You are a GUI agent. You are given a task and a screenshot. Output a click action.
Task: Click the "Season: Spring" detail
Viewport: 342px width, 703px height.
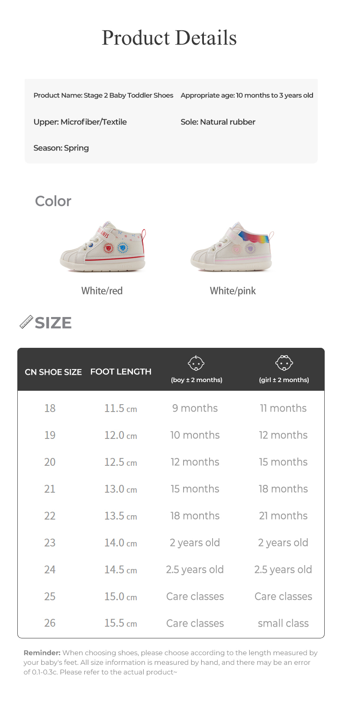click(61, 148)
